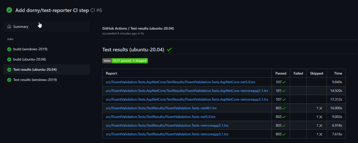
Task: Click the workflow run success status icon
Action: (9, 10)
